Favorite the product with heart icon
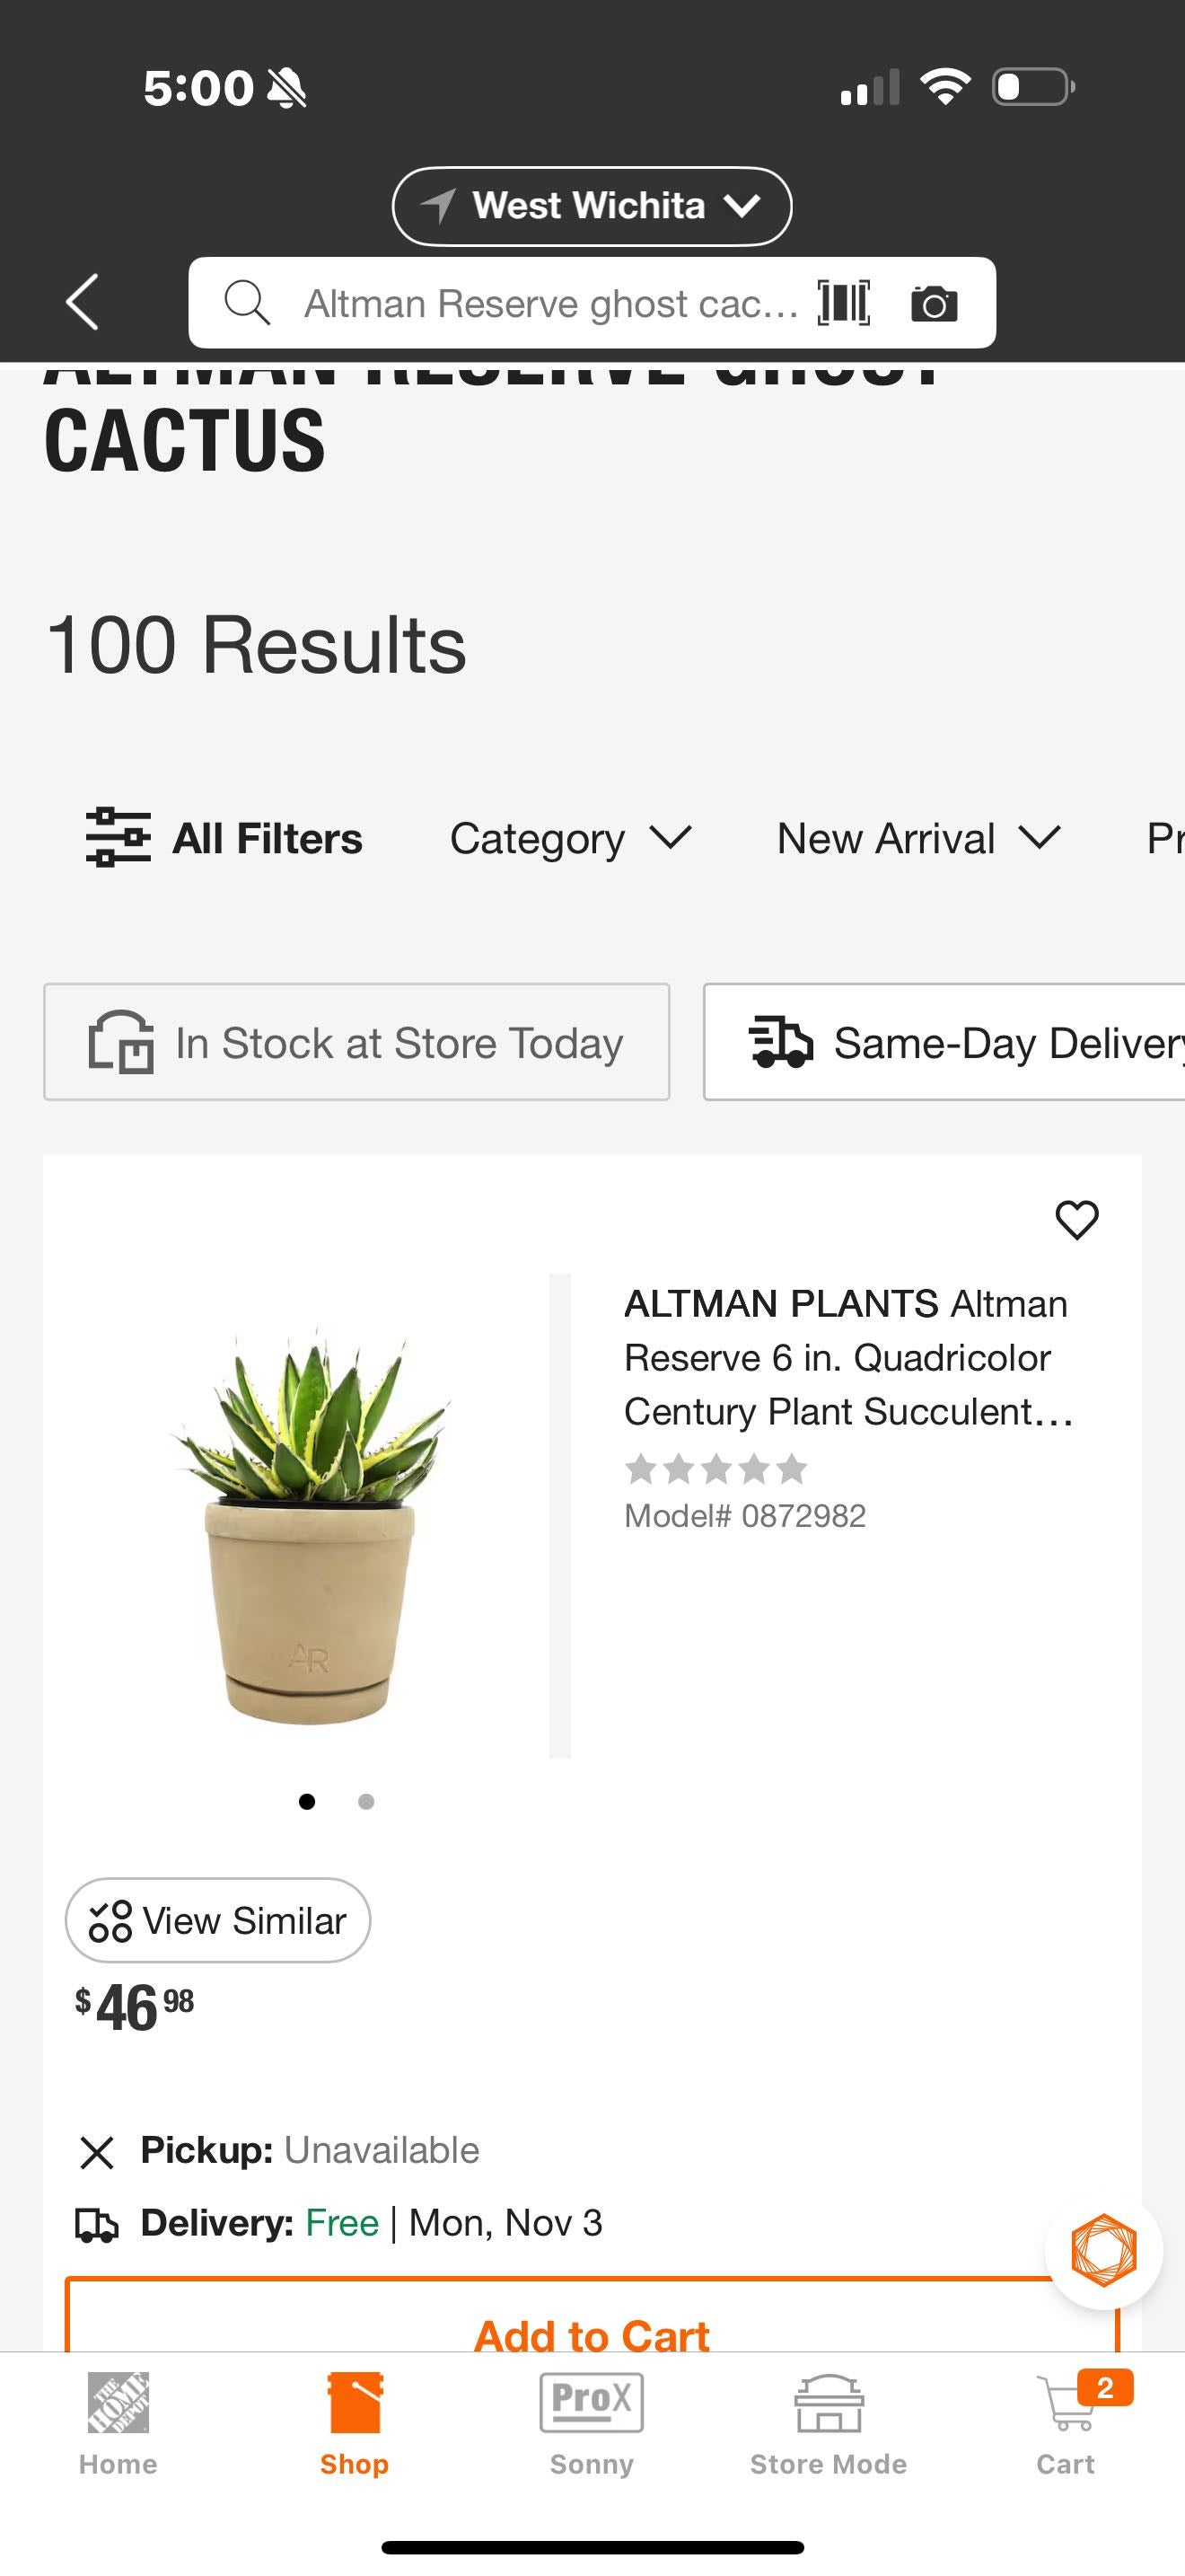This screenshot has width=1185, height=2576. point(1076,1220)
